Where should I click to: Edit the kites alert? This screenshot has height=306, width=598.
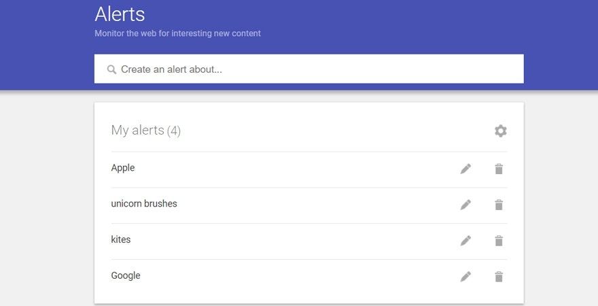pos(465,240)
